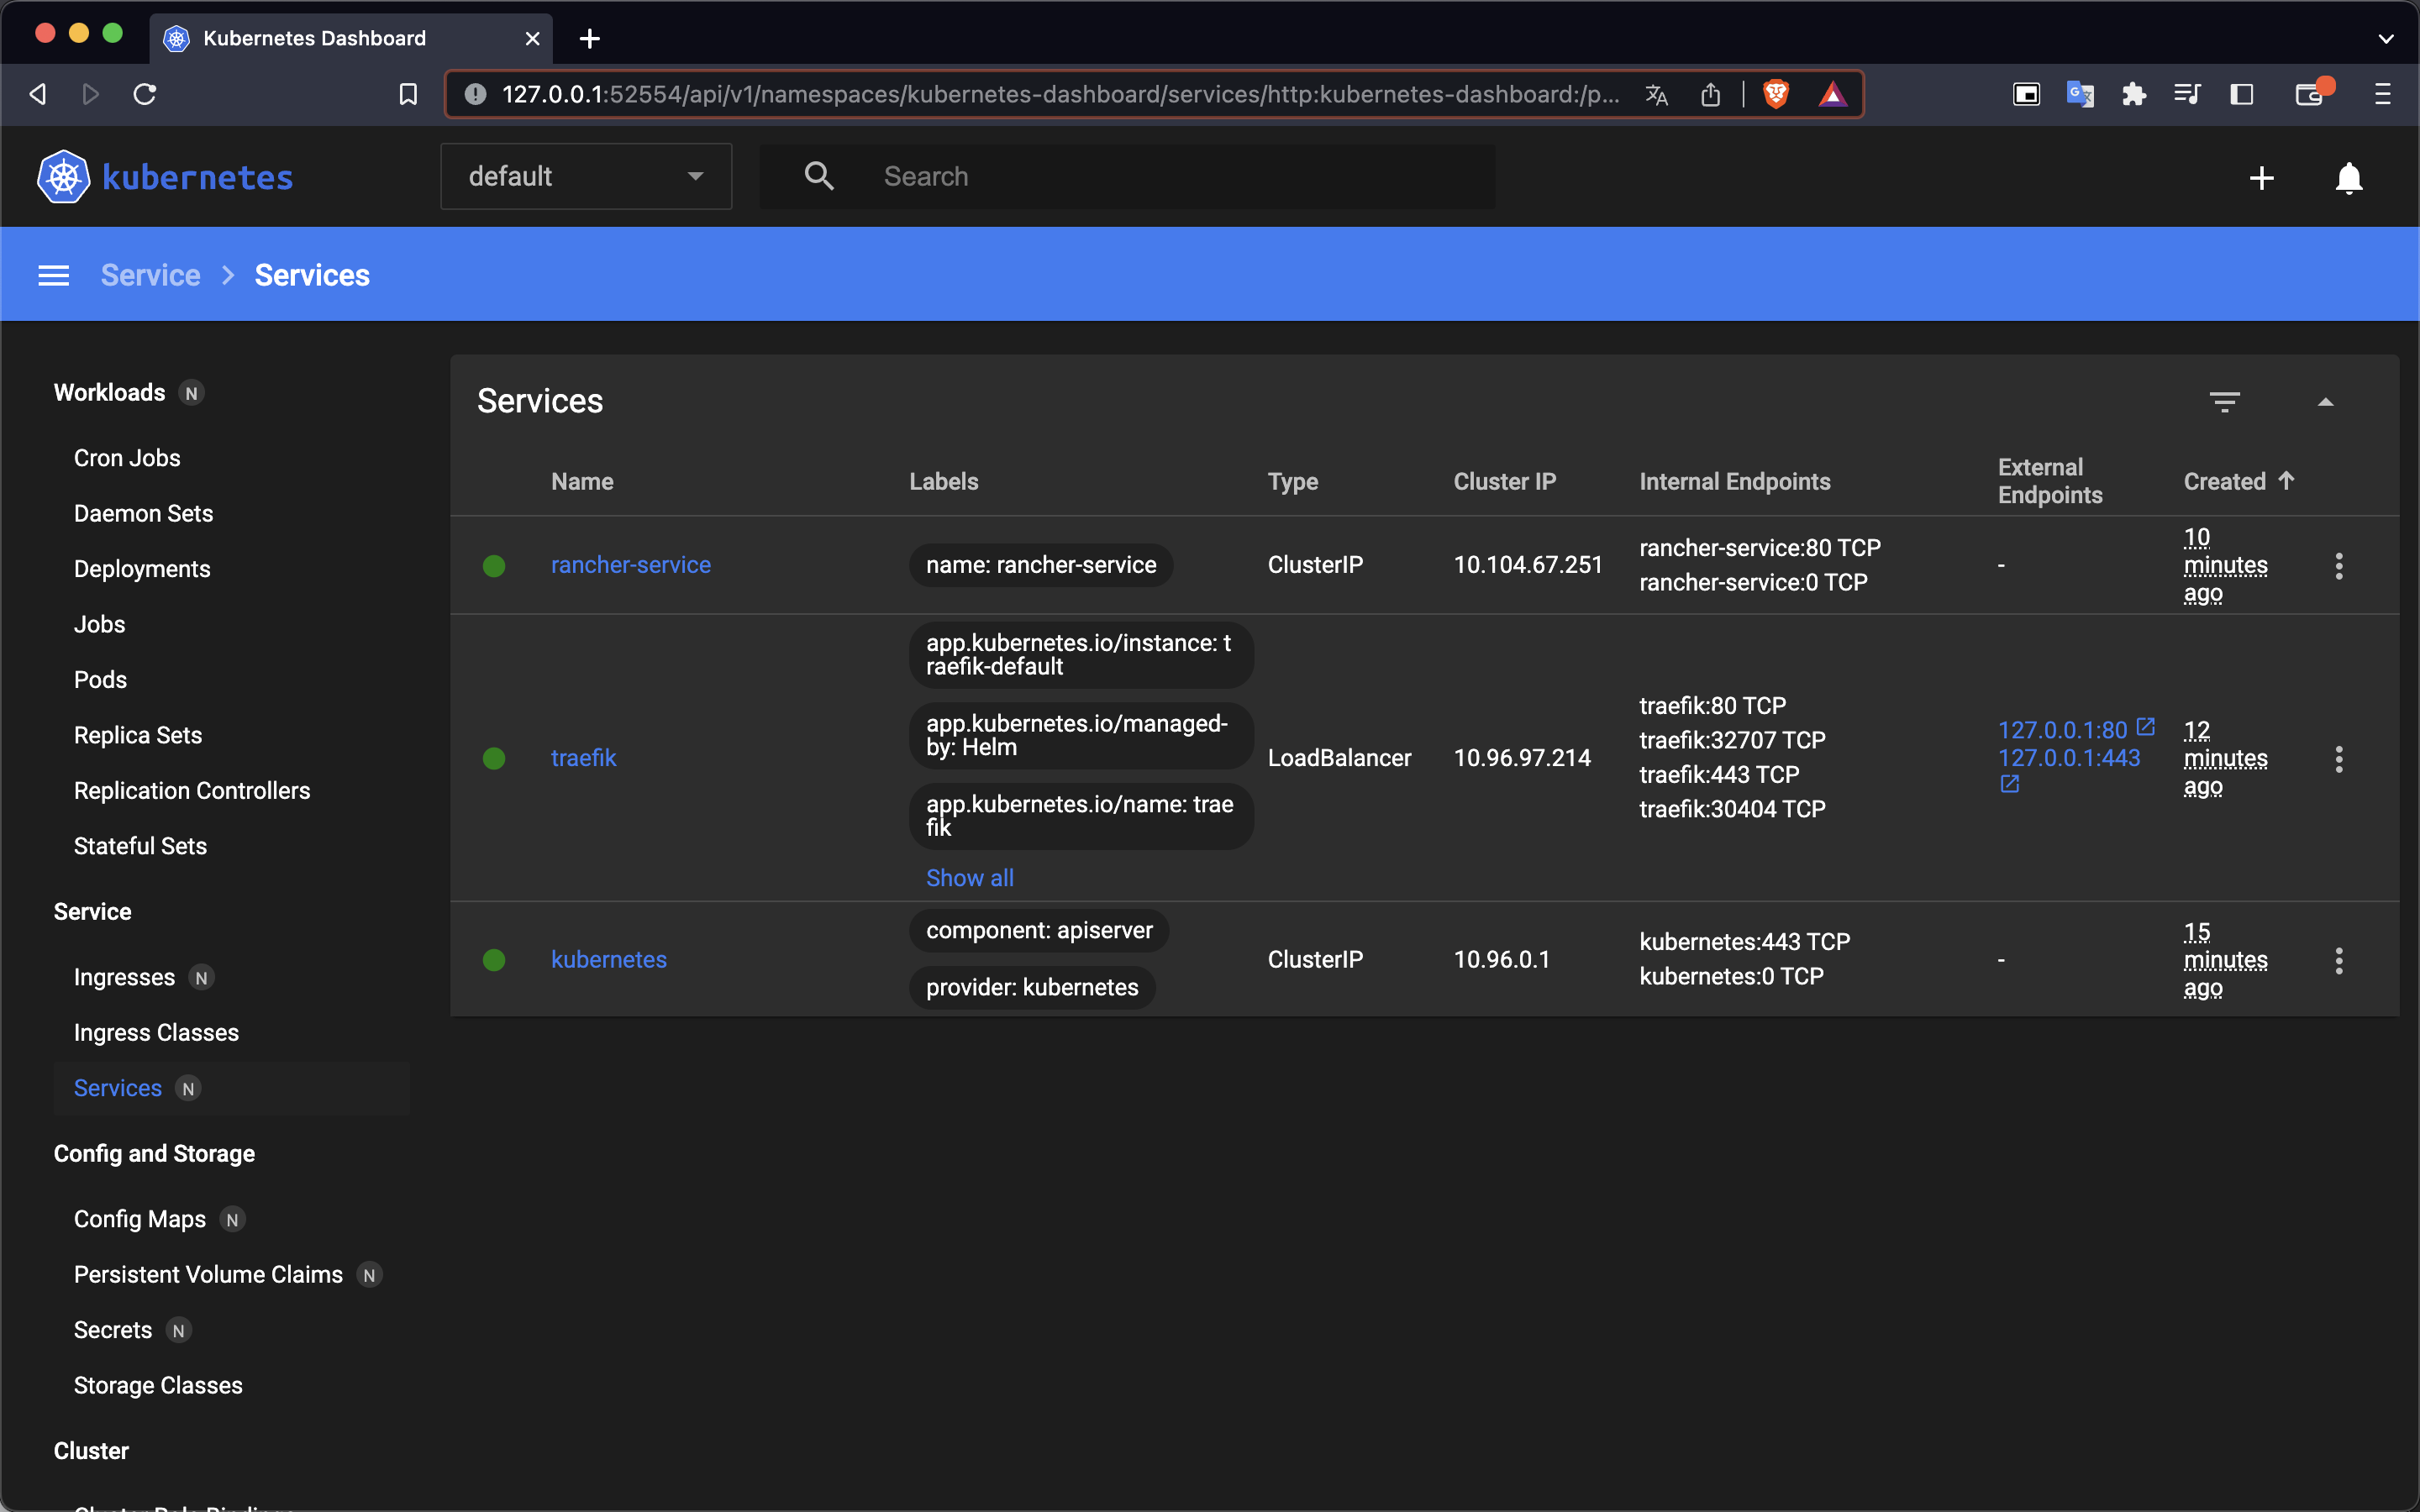This screenshot has width=2420, height=1512.
Task: Open notifications bell icon
Action: (x=2348, y=178)
